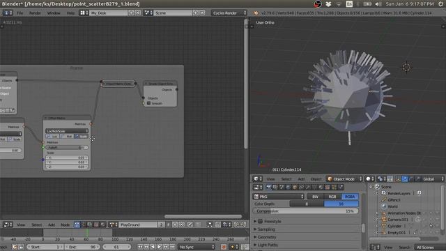Select the Animation Nodes tree type icon
446x251 pixels.
pyautogui.click(x=77, y=225)
